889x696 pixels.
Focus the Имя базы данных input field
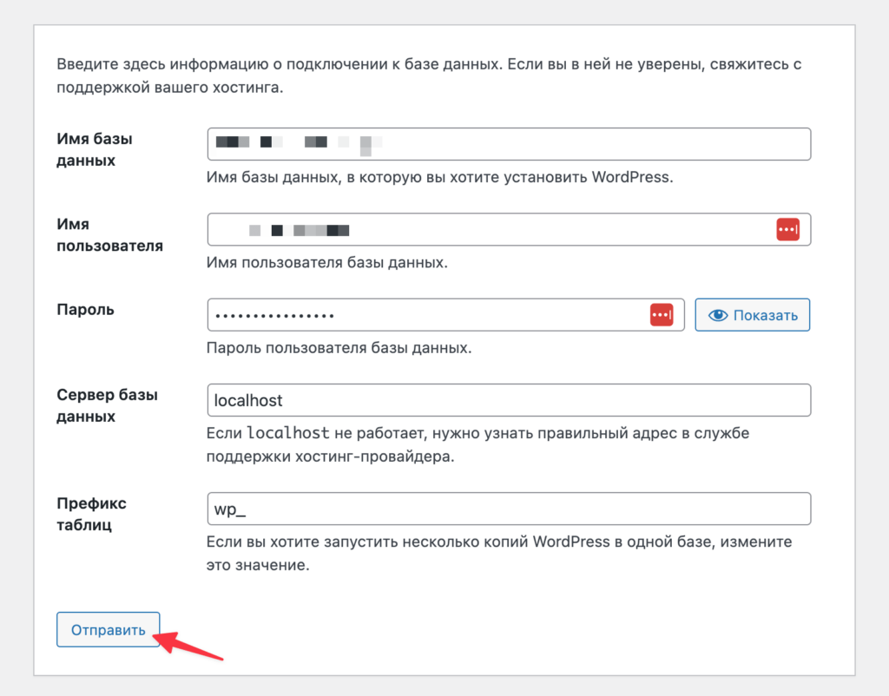tap(509, 144)
